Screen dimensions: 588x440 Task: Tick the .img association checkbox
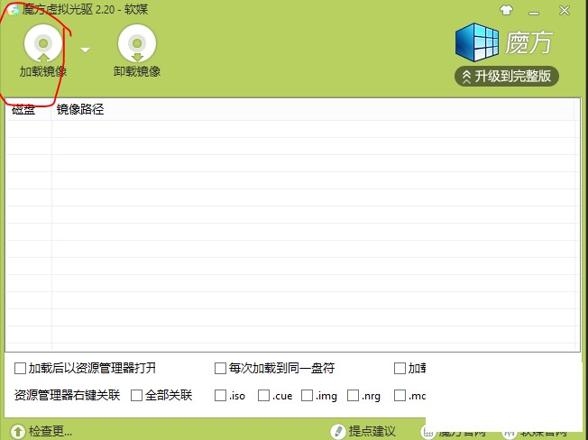click(308, 396)
